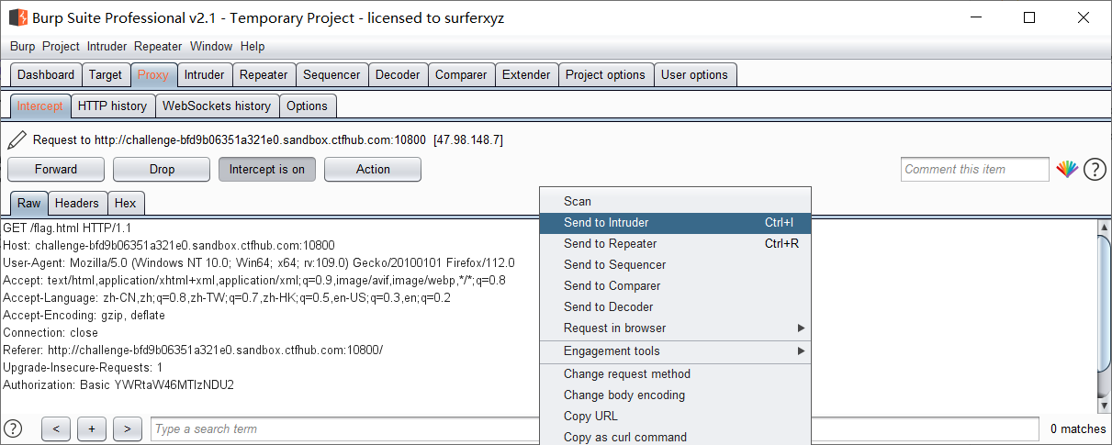Image resolution: width=1112 pixels, height=445 pixels.
Task: Open the User options tab
Action: 694,75
